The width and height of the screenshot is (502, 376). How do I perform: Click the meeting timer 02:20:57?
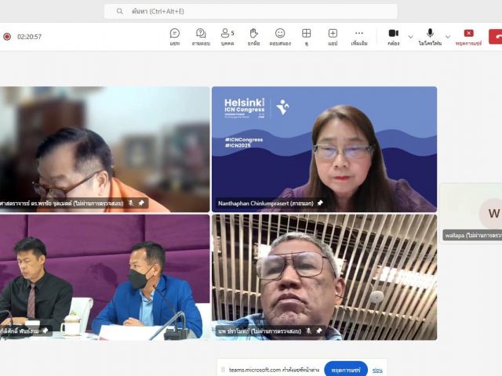[x=30, y=37]
